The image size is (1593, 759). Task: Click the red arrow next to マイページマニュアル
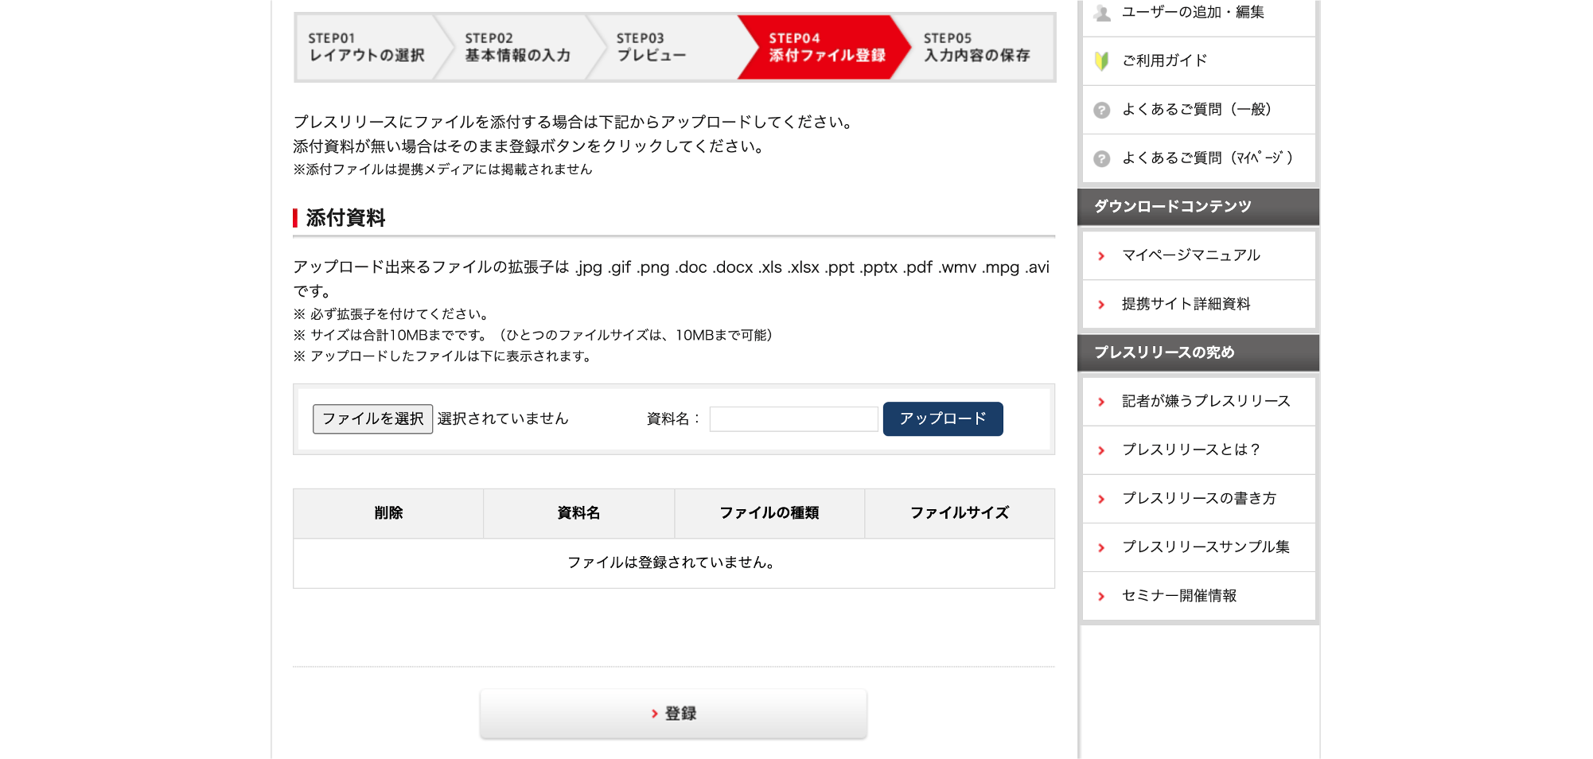tap(1101, 256)
